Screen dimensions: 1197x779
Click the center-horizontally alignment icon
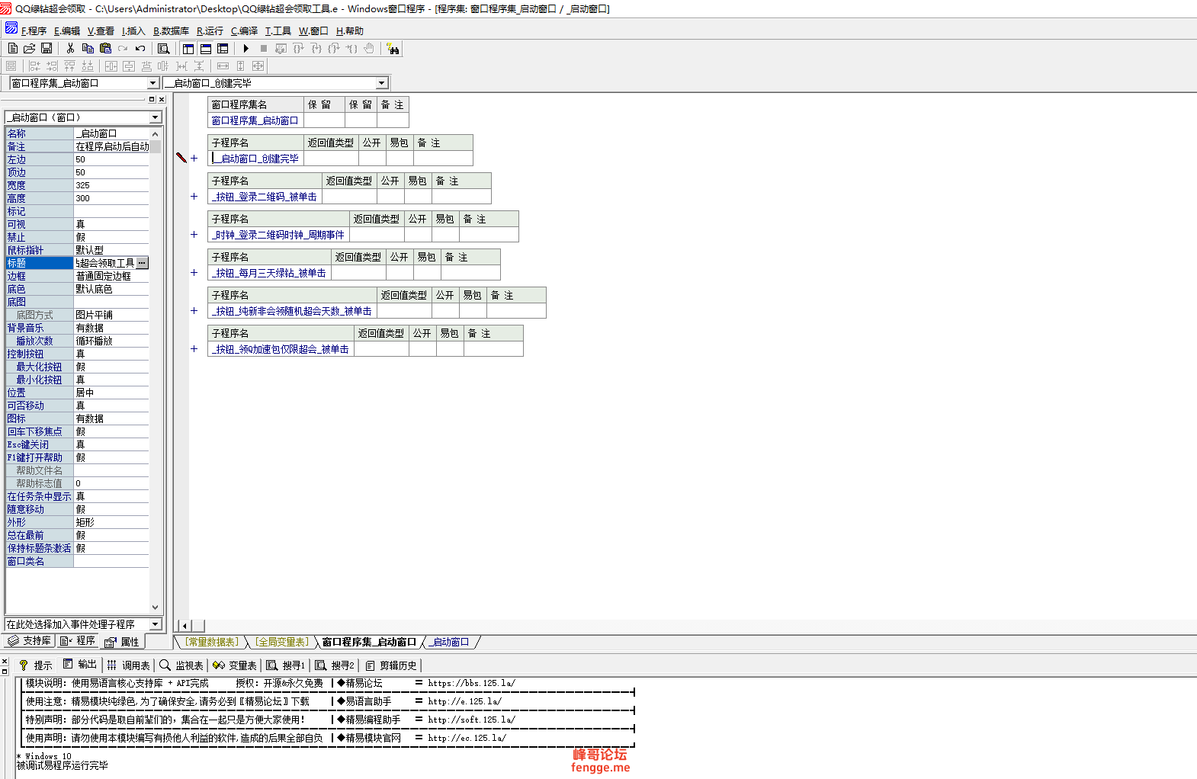point(111,66)
